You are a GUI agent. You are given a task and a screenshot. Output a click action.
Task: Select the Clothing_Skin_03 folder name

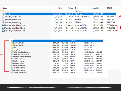18,45
